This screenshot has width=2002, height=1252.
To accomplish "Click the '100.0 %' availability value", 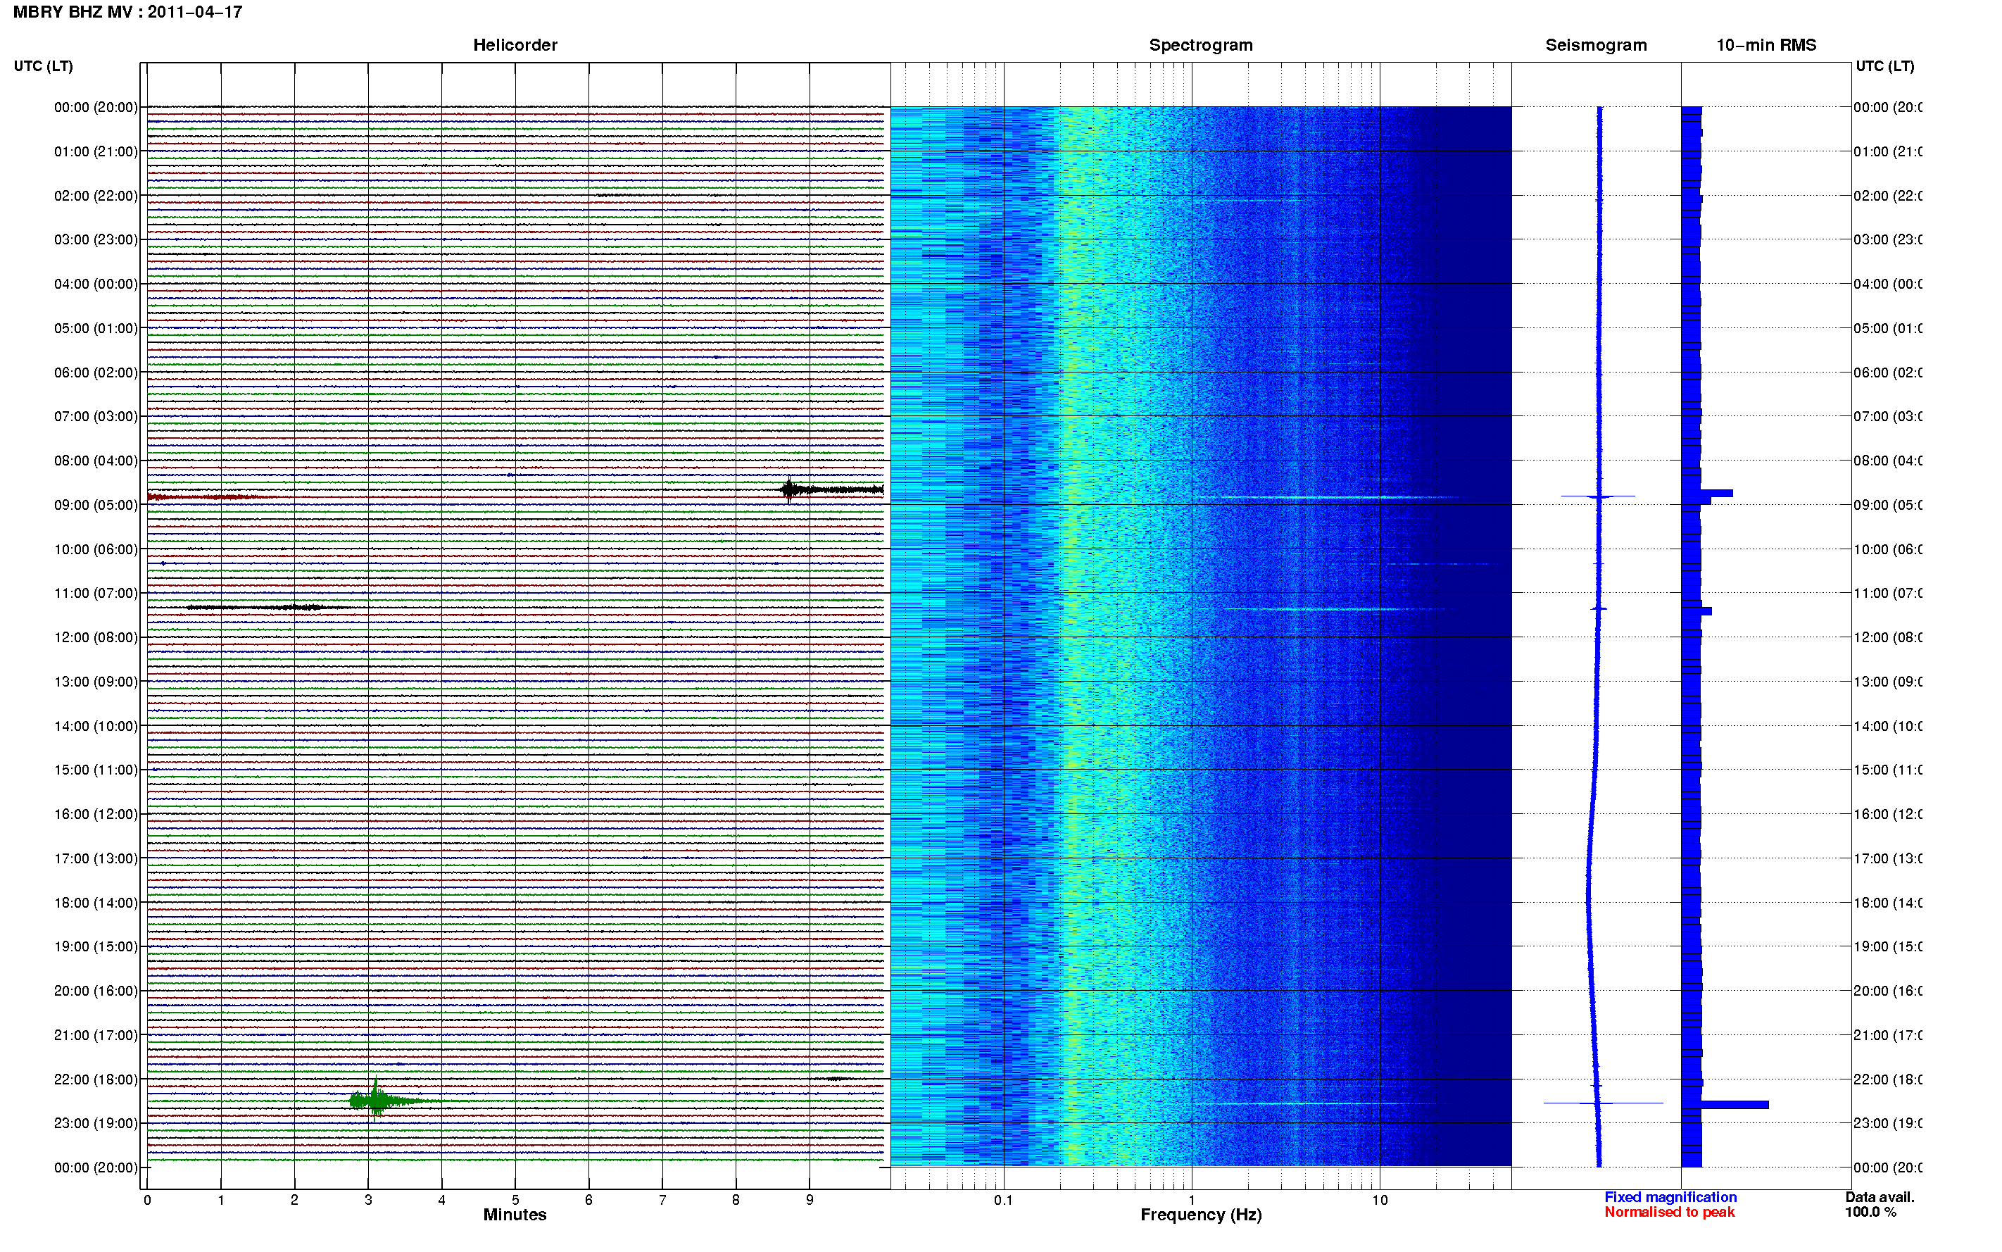I will 1870,1213.
